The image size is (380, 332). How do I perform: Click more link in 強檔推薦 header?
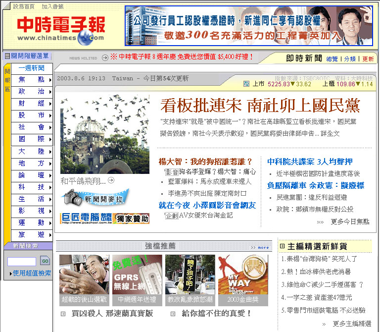point(263,248)
